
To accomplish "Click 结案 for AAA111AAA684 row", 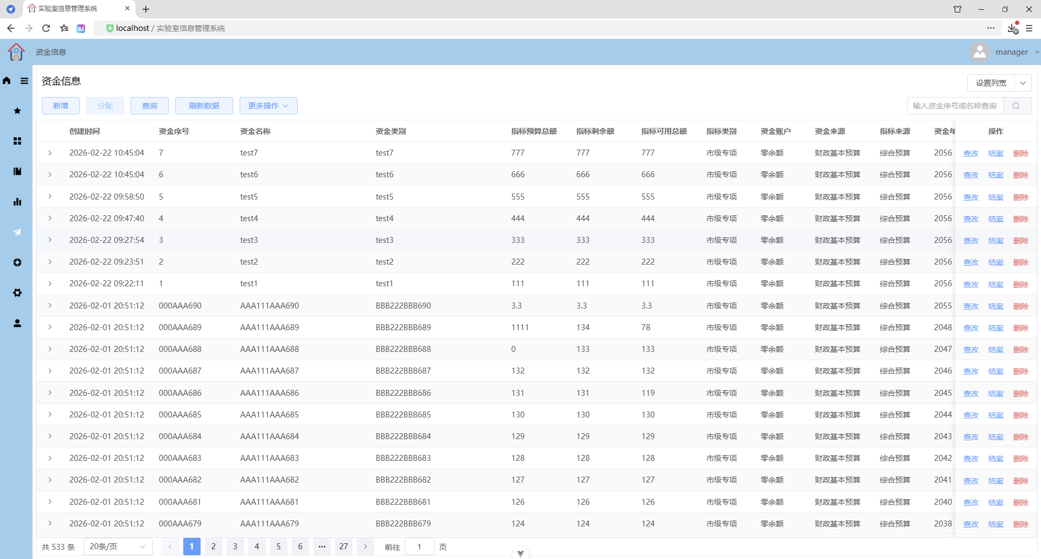I will [995, 437].
